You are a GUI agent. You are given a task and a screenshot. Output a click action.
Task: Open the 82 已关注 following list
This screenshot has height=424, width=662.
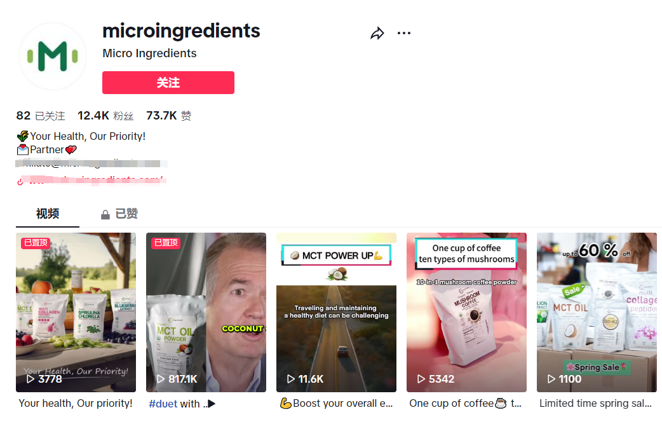pos(41,116)
